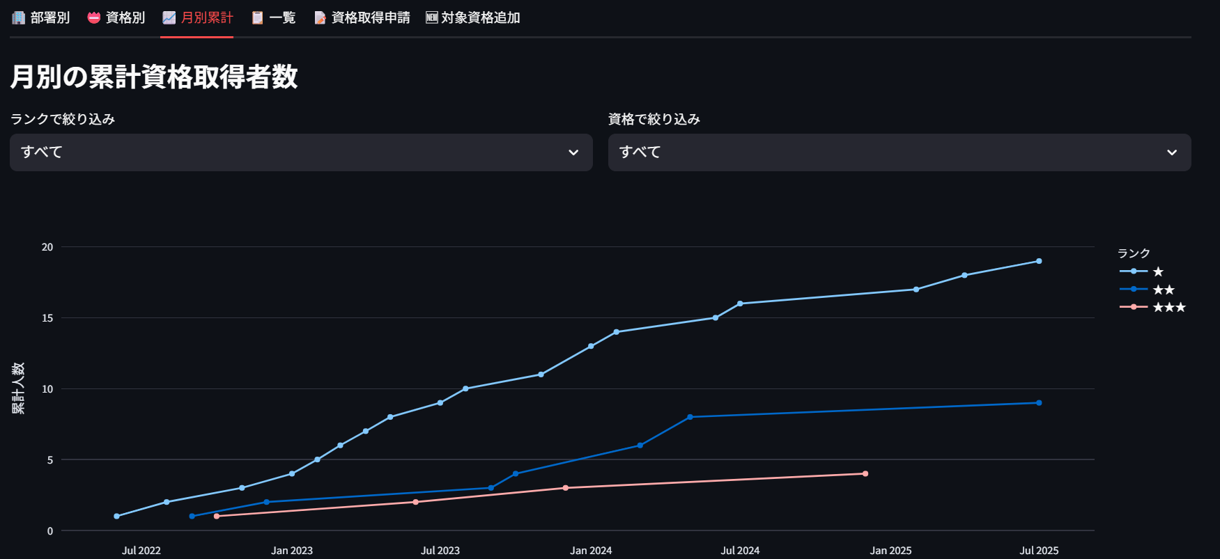
Task: Click the Jan 2025 axis label
Action: (x=890, y=551)
